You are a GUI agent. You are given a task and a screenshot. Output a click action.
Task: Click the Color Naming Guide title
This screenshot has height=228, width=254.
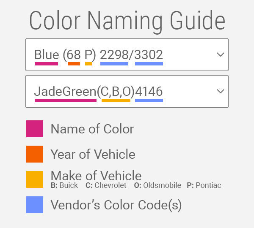(127, 21)
